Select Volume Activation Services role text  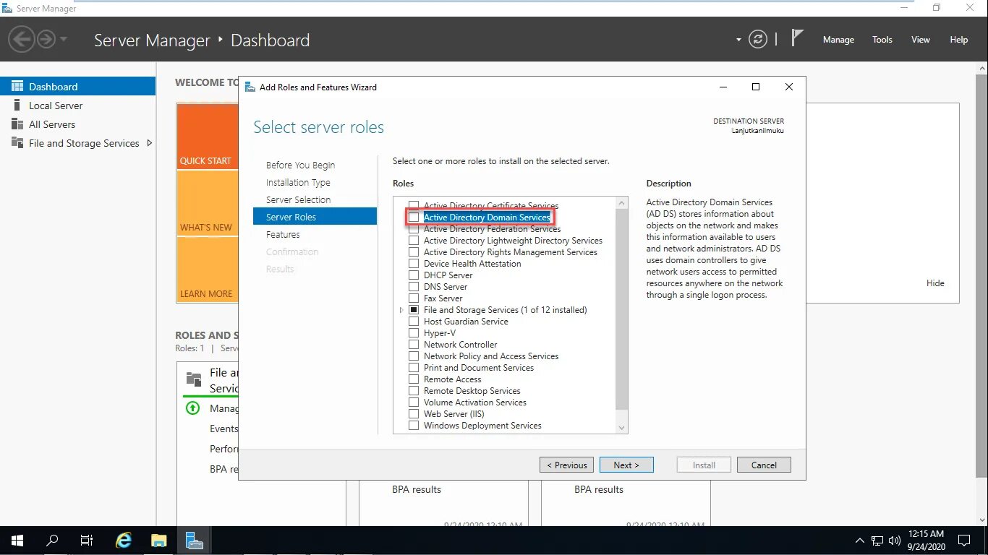(475, 403)
